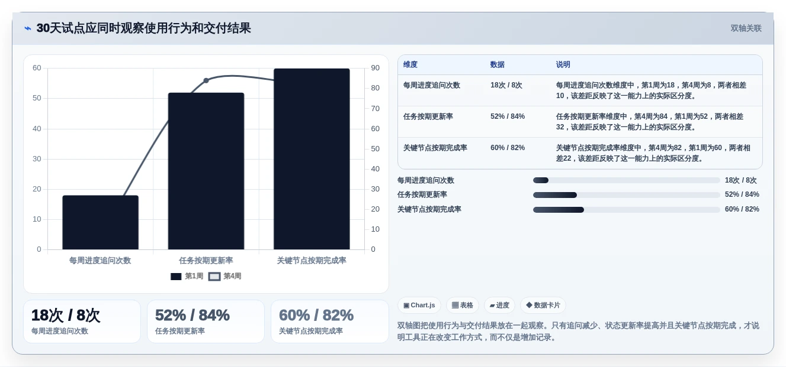Open the 18次 / 8次 stat card

pos(82,321)
